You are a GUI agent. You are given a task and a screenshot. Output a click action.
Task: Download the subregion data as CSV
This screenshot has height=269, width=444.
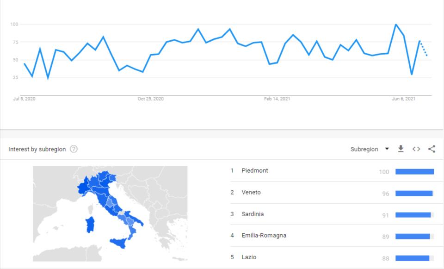tap(401, 149)
